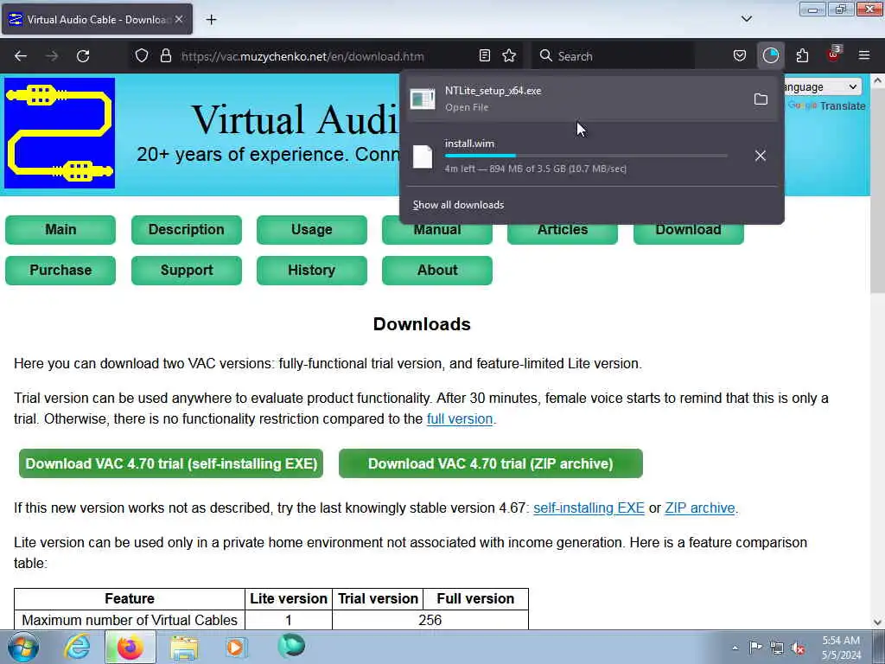Open a new browser tab

point(211,20)
